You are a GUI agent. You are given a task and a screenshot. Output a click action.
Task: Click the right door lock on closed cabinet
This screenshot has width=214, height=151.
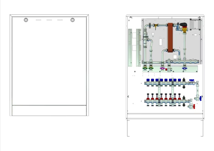click(73, 20)
